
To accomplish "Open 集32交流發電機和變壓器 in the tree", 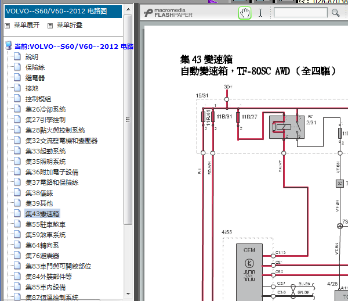I will pos(61,141).
